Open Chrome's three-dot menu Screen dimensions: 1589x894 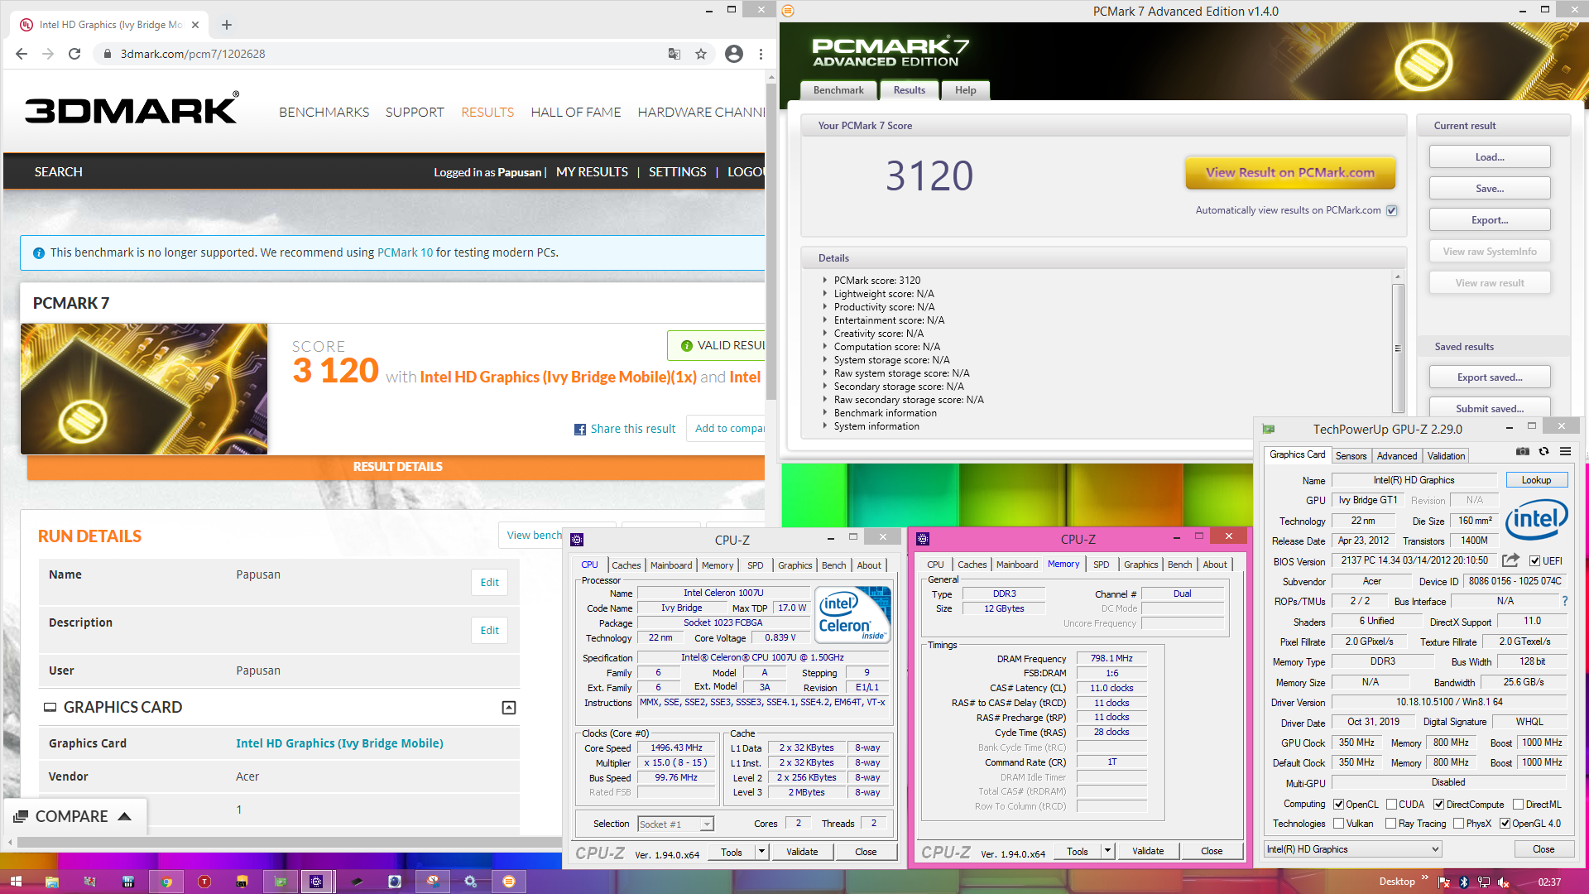(x=761, y=54)
